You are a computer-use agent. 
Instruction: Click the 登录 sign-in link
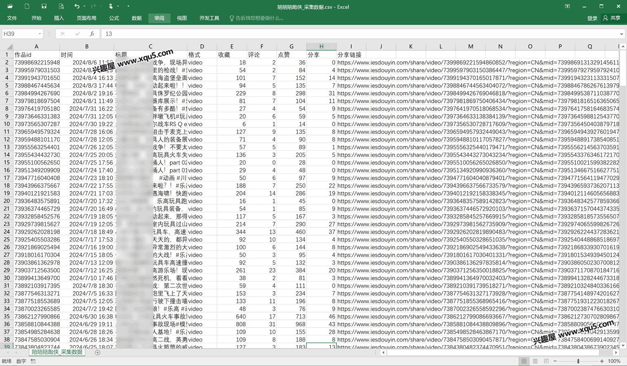[x=592, y=18]
